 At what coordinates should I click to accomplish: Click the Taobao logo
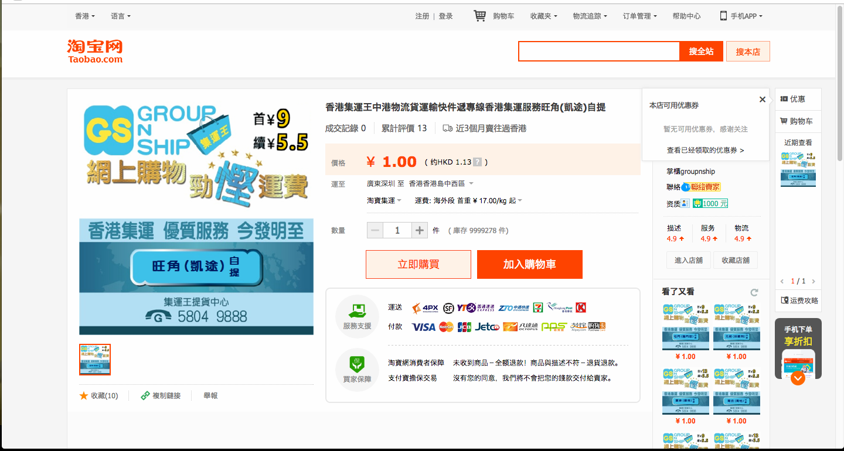click(x=95, y=51)
